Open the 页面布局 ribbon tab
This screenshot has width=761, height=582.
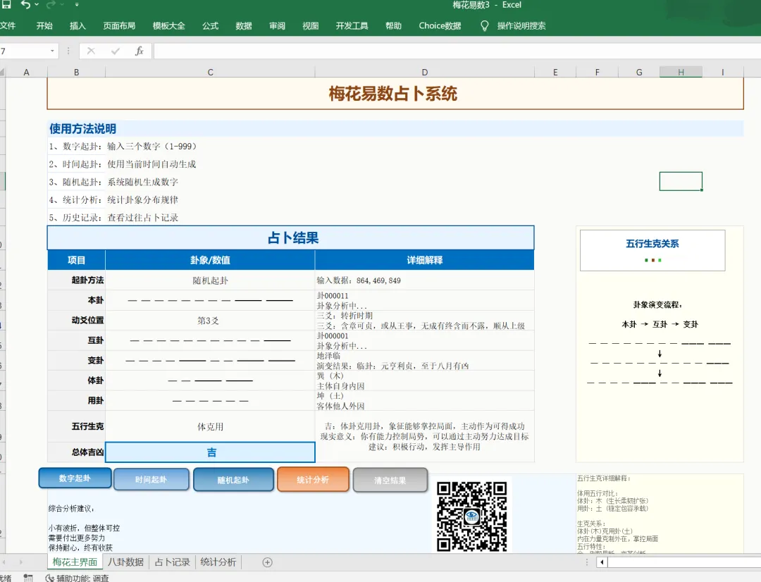coord(119,26)
